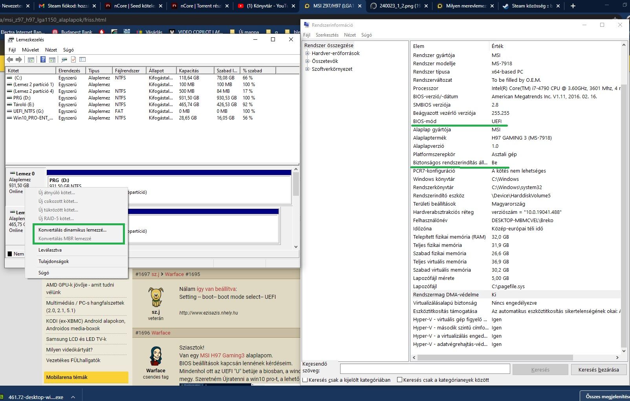Open 'Samsung LCD és LED TV-k' link
This screenshot has height=401, width=630.
tap(76, 339)
